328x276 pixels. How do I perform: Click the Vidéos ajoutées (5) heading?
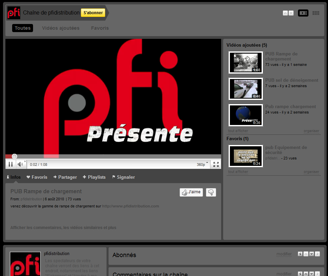pyautogui.click(x=247, y=45)
